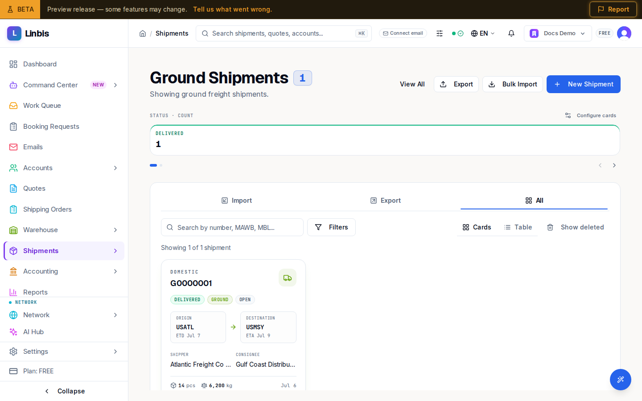This screenshot has height=401, width=642.
Task: Open Shipping Orders in sidebar
Action: (x=64, y=209)
